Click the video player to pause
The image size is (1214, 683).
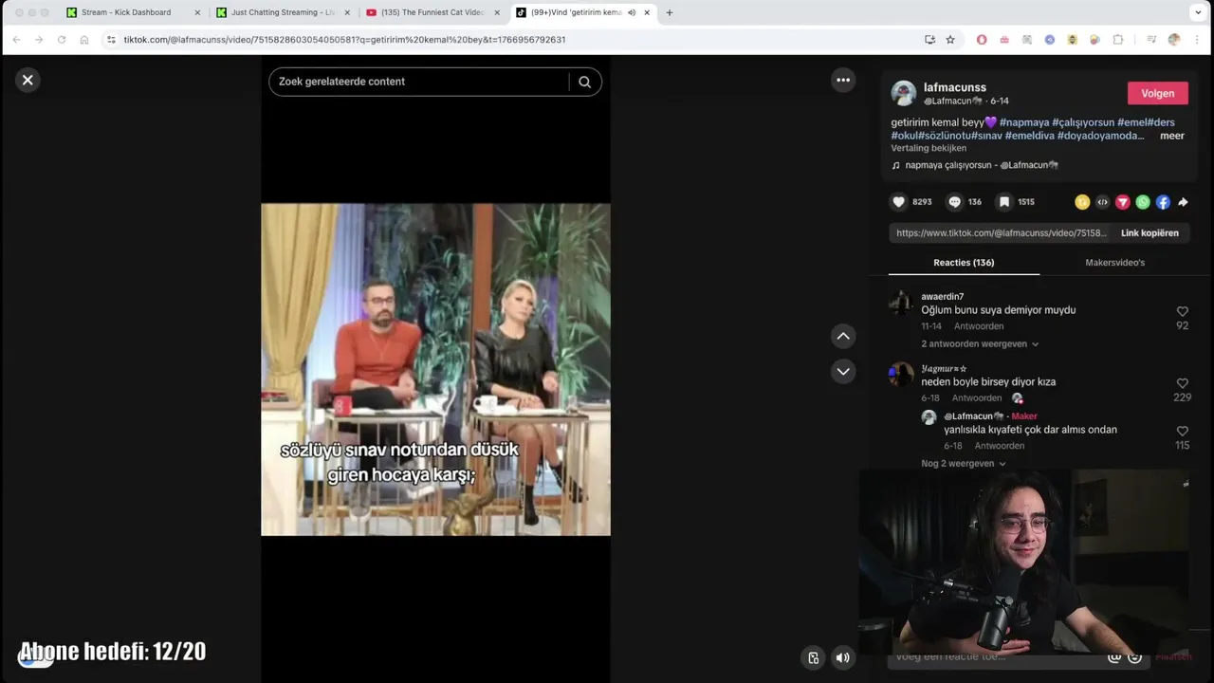point(435,369)
